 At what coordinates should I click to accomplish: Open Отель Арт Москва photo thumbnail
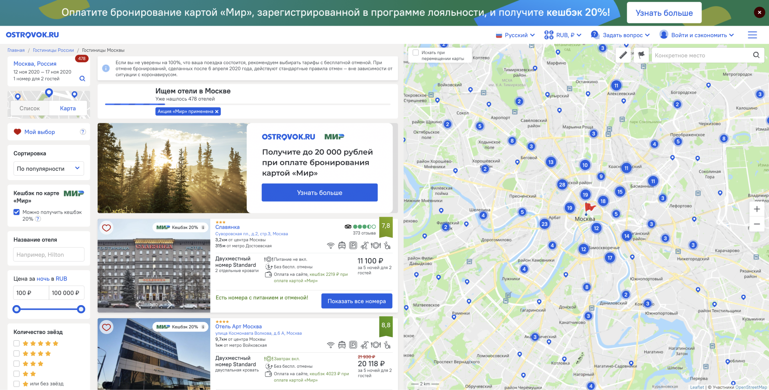154,354
